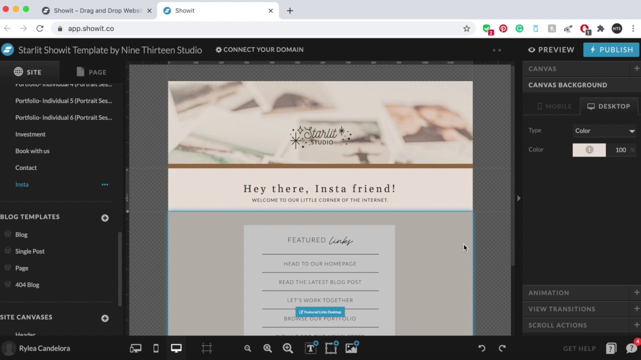Open the help documentation book icon
This screenshot has width=641, height=360.
(x=611, y=348)
